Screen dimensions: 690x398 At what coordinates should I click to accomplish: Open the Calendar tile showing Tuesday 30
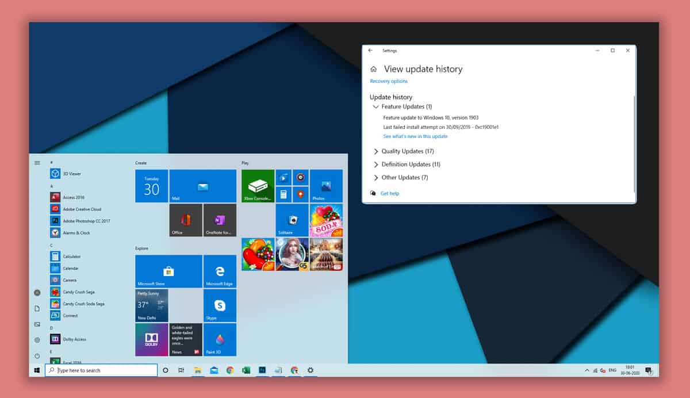coord(152,186)
